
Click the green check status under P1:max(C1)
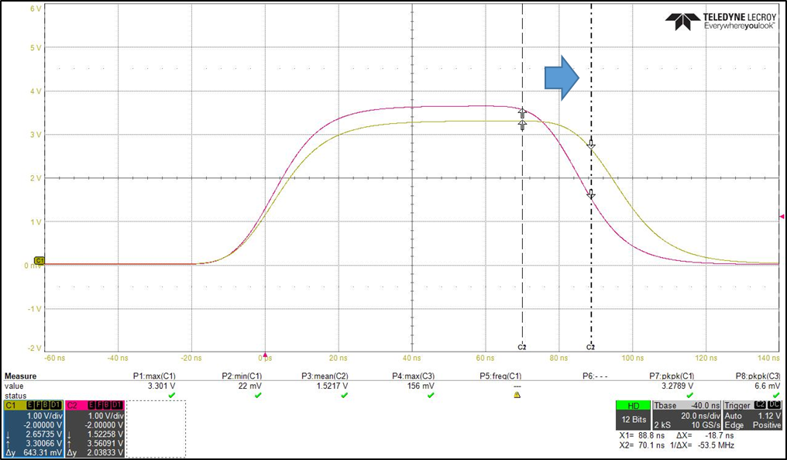click(x=172, y=395)
